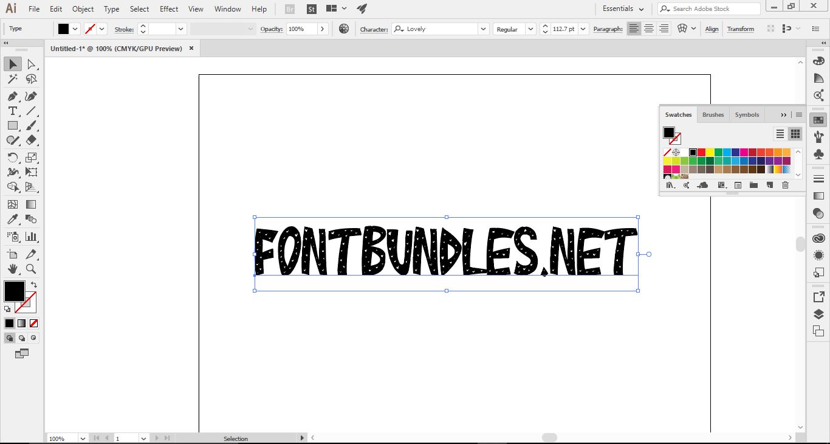Open the Effect menu
This screenshot has width=830, height=444.
(169, 9)
